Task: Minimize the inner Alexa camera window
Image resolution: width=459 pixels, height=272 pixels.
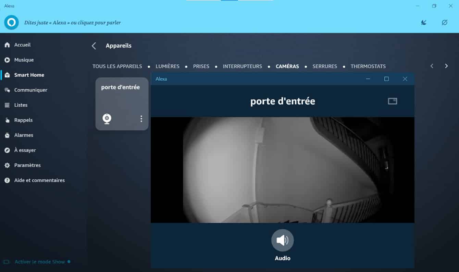Action: [368, 79]
